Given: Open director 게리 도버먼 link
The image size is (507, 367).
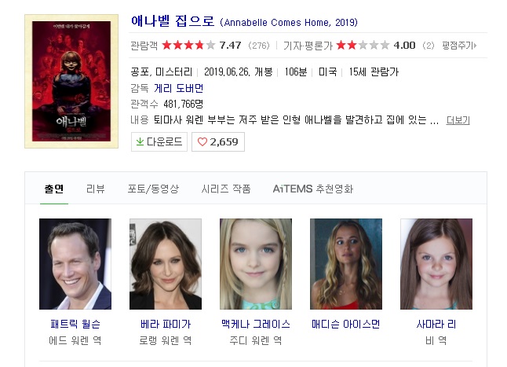Looking at the screenshot, I should point(178,88).
